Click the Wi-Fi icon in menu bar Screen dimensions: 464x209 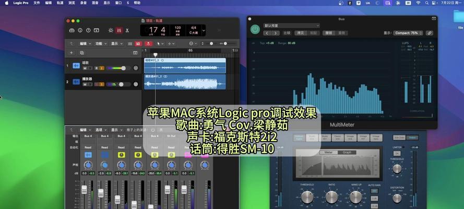pyautogui.click(x=418, y=3)
